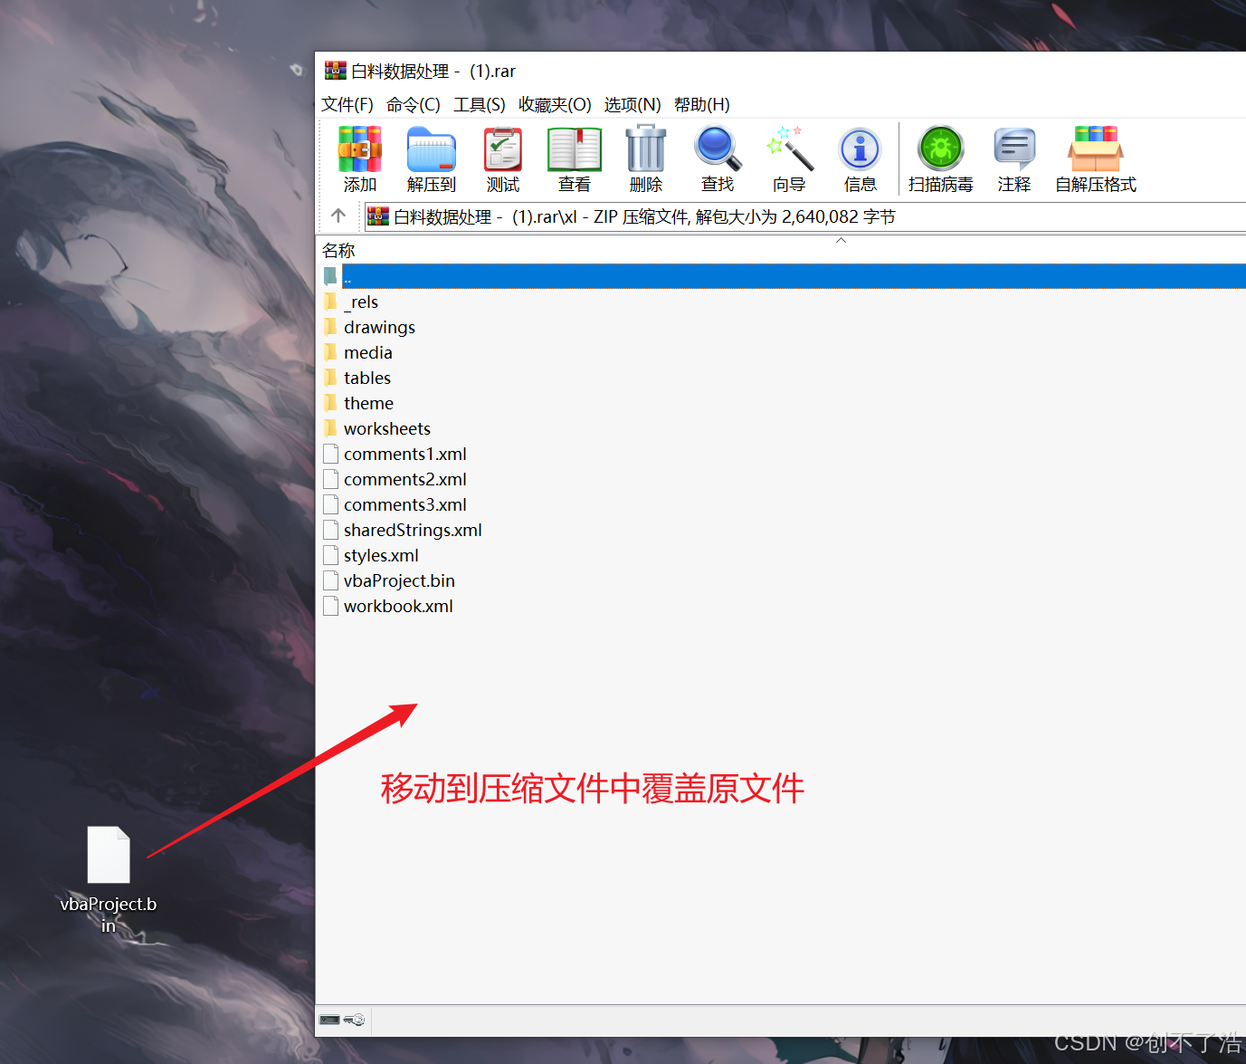Screen dimensions: 1246x1064
Task: Select the parent '..' row
Action: tap(783, 276)
